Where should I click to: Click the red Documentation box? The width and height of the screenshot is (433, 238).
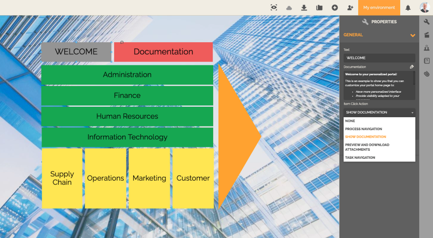point(163,52)
